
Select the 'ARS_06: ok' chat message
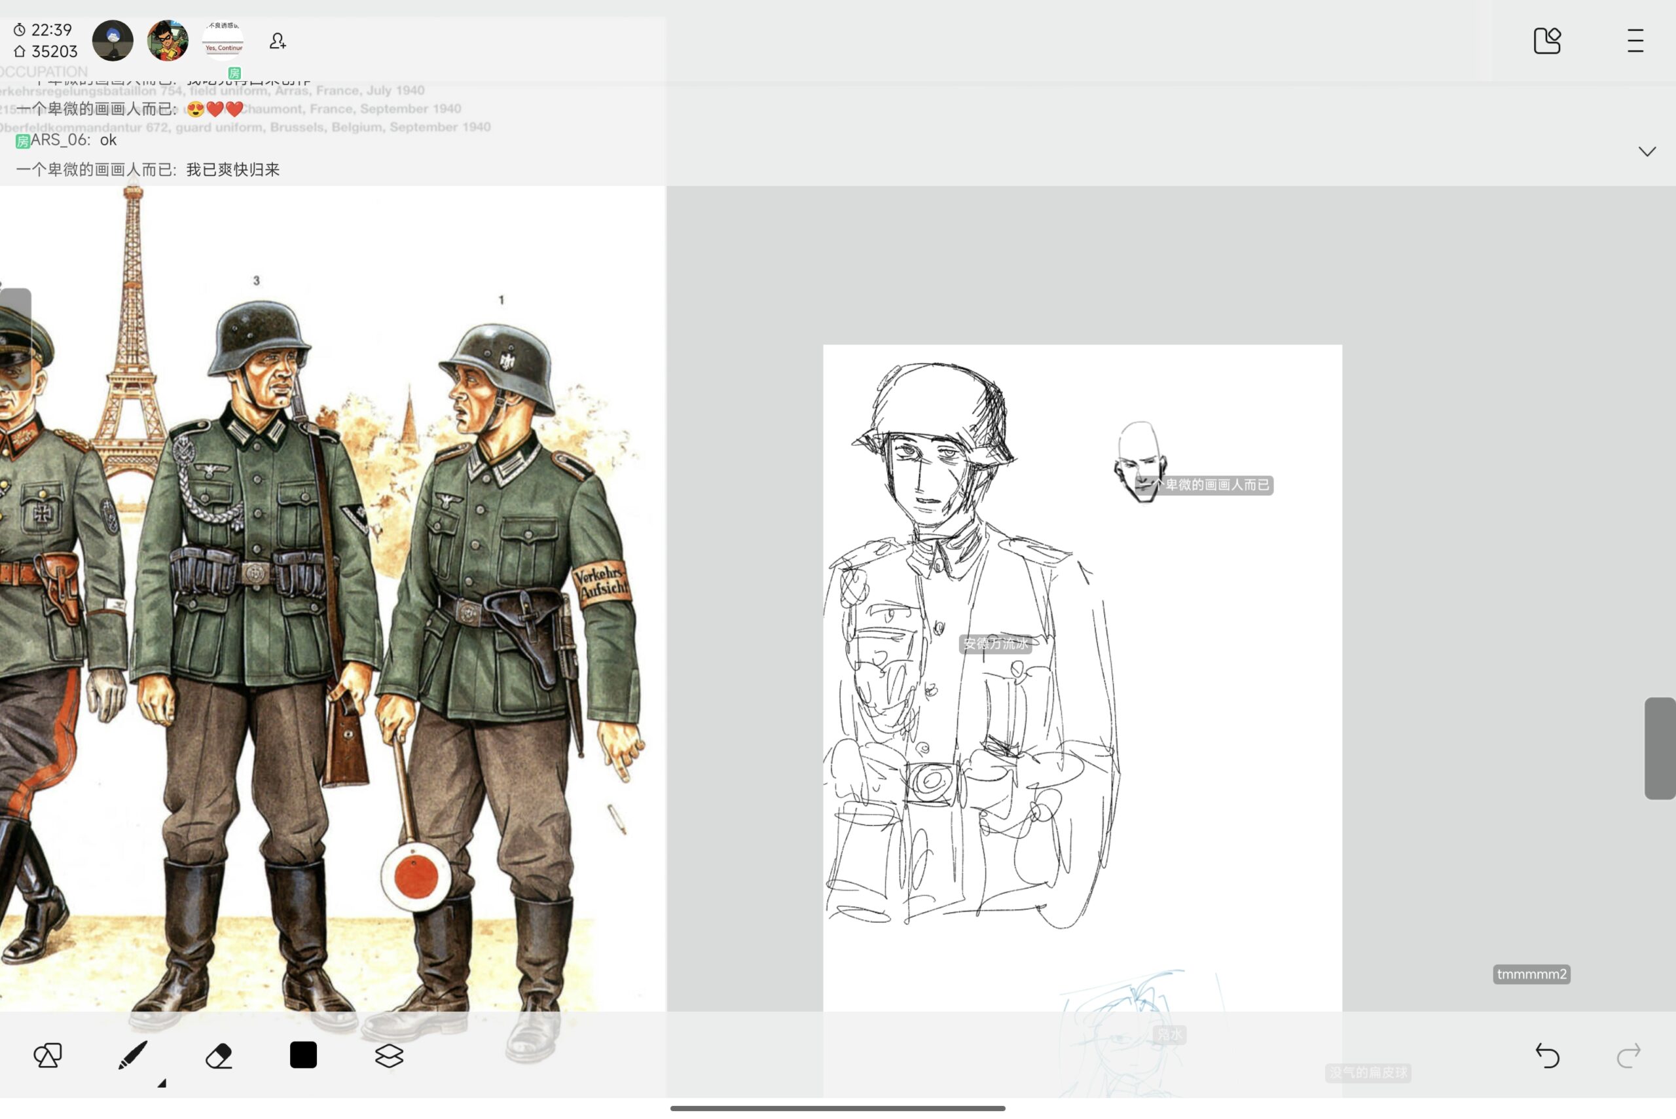(65, 140)
